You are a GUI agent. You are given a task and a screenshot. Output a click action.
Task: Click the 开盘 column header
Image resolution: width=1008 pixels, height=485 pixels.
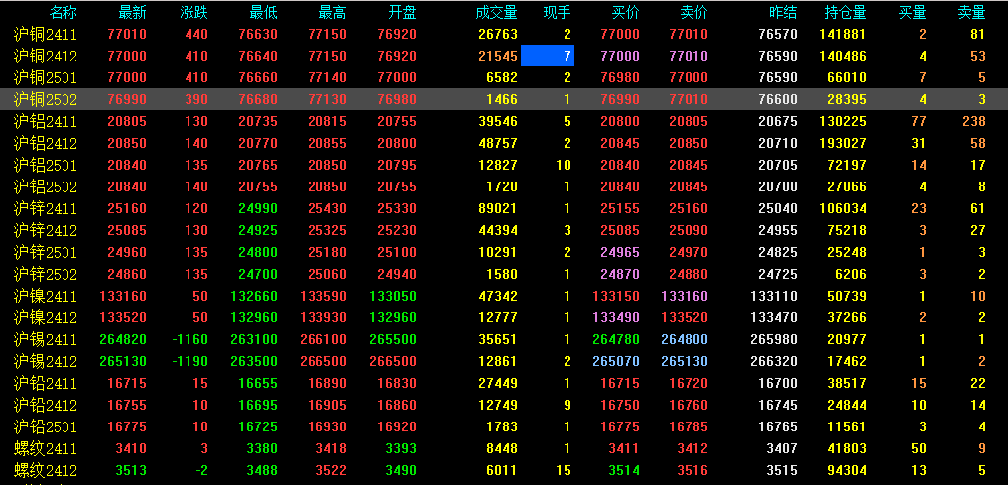pyautogui.click(x=403, y=12)
